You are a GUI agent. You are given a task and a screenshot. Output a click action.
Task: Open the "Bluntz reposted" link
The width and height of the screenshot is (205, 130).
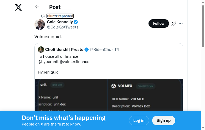coord(60,16)
